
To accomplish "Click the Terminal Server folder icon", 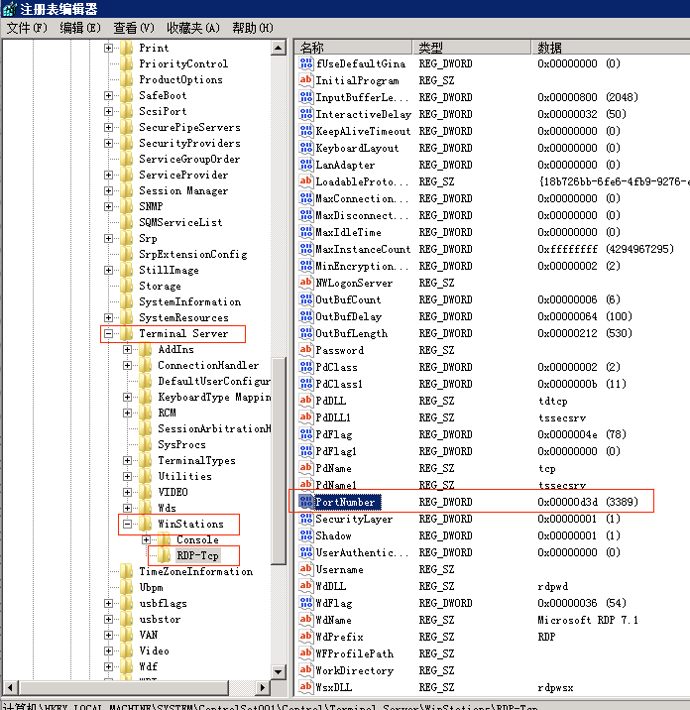I will (127, 334).
